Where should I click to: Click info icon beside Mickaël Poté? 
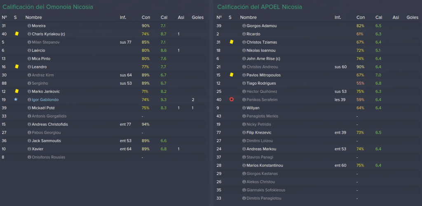click(29, 108)
